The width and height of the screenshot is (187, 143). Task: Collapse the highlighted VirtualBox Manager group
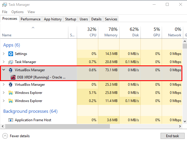coord(4,70)
